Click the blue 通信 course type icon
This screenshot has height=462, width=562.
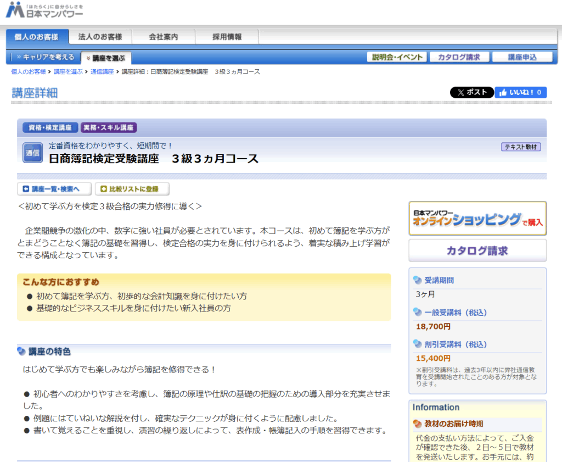pyautogui.click(x=32, y=153)
